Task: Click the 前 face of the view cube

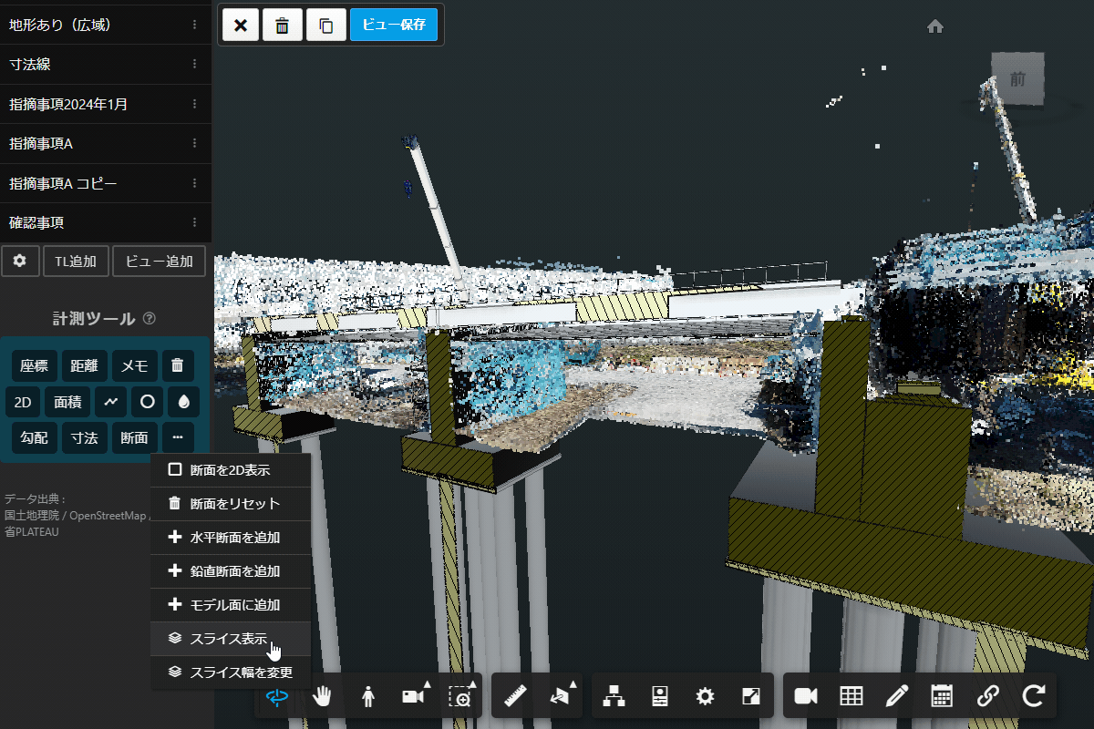Action: coord(1018,79)
